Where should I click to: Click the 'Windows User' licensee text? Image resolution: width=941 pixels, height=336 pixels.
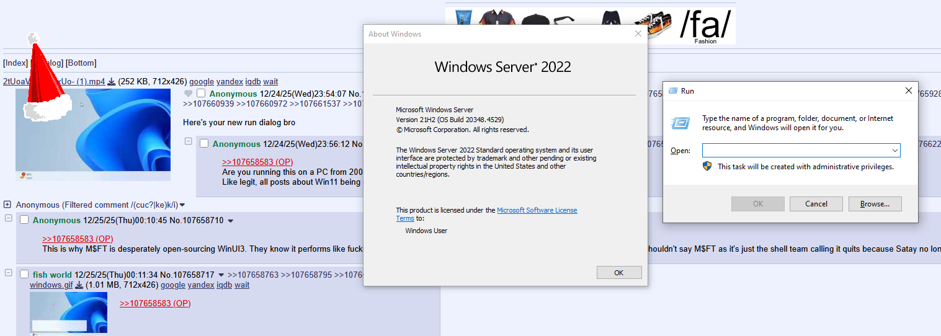tap(426, 231)
